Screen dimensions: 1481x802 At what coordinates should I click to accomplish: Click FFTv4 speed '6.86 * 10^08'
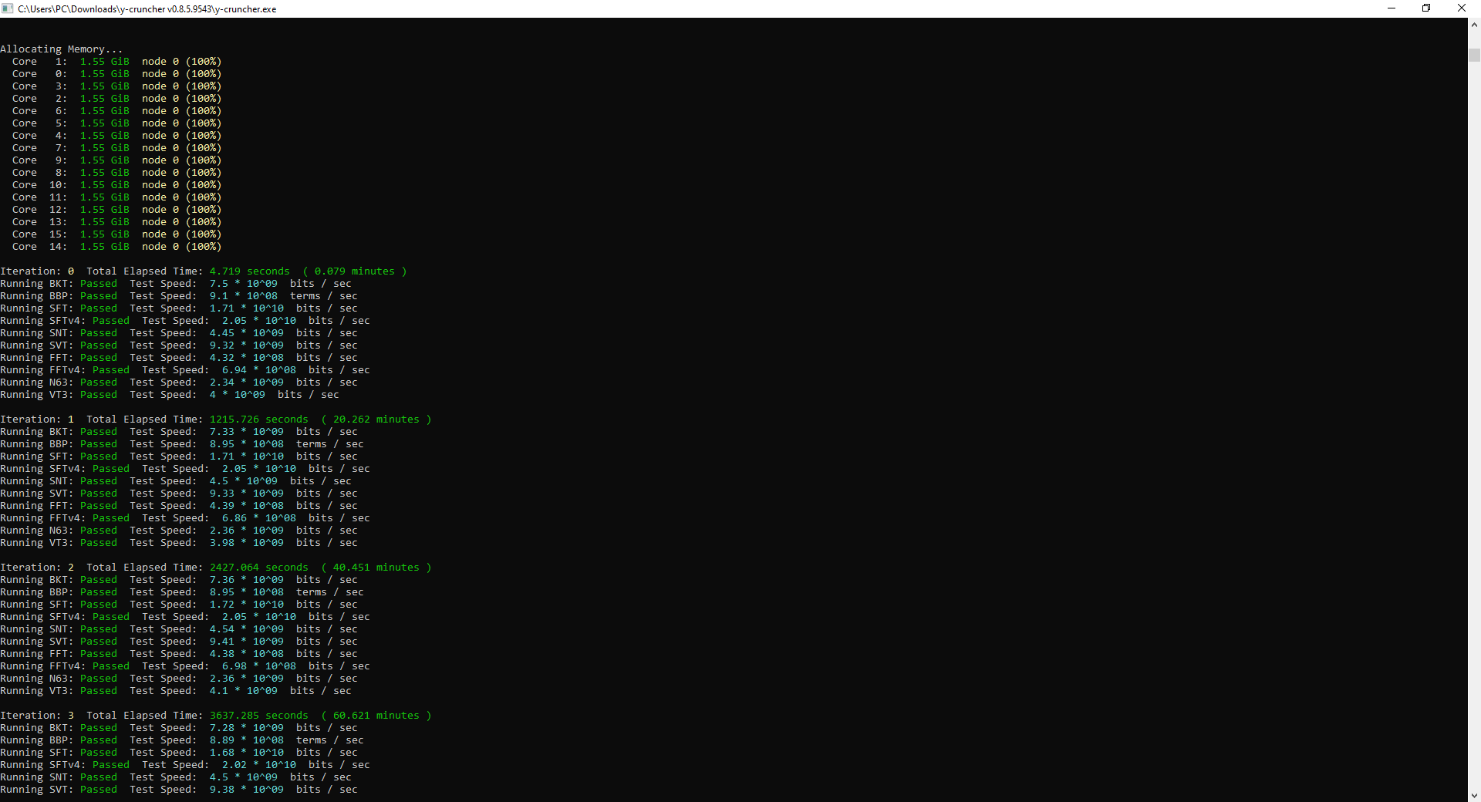(x=259, y=518)
